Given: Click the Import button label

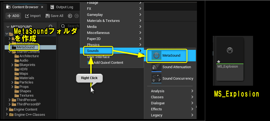Looking at the screenshot, I should [x=35, y=16].
